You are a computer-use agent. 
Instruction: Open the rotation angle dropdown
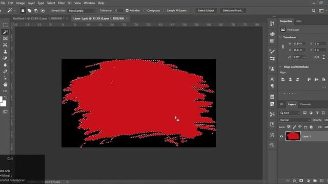coord(304,57)
